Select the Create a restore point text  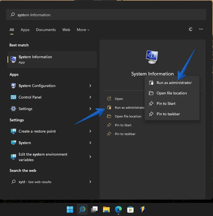coord(37,131)
